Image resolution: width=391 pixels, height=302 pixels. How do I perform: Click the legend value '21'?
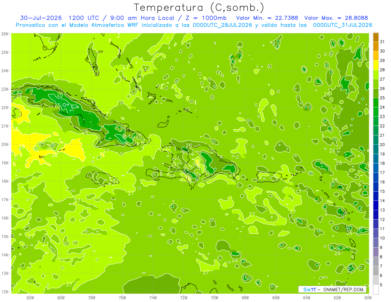click(383, 135)
